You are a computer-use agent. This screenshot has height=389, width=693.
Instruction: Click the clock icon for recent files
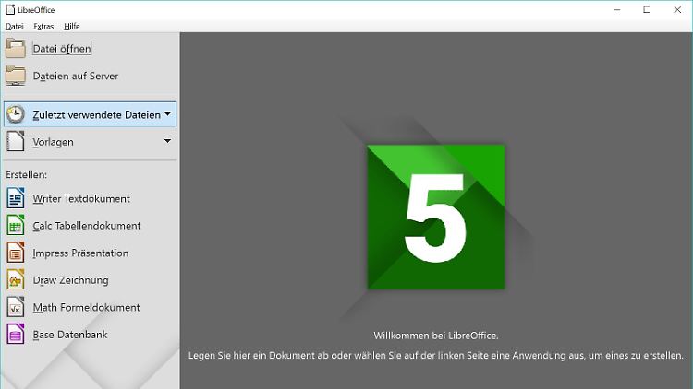coord(16,114)
